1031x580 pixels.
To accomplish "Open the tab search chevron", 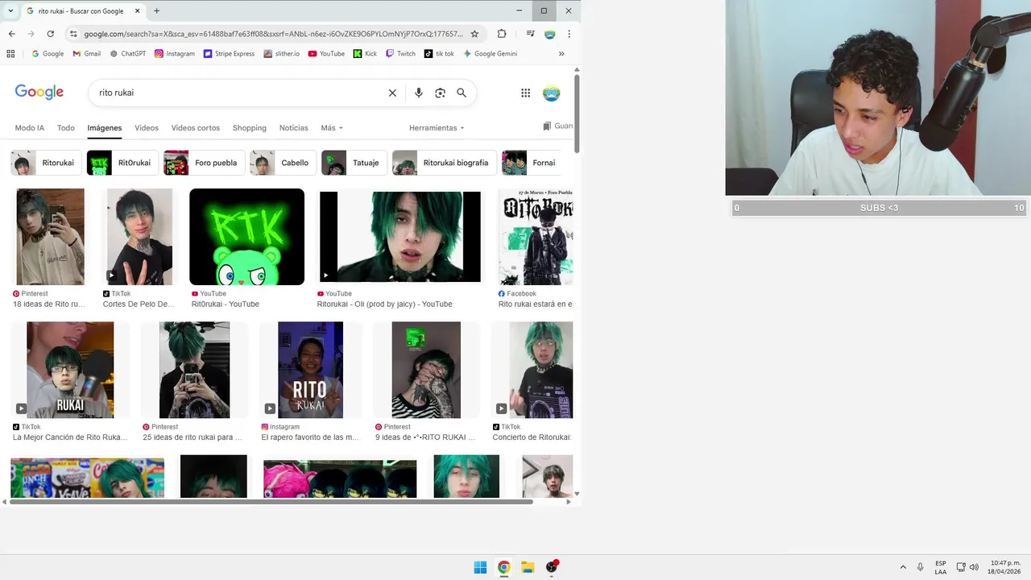I will (x=11, y=11).
